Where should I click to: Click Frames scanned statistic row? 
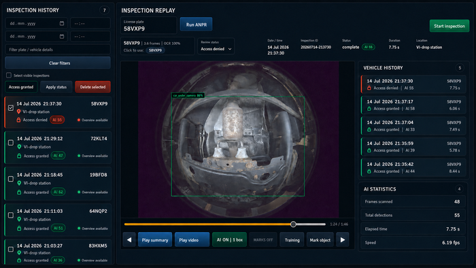[413, 201]
